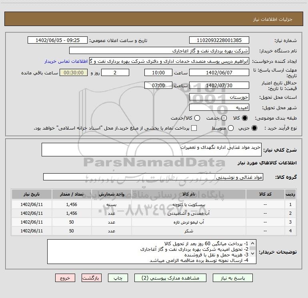Click the کد کالا column header
The image size is (308, 298).
[x=265, y=194]
